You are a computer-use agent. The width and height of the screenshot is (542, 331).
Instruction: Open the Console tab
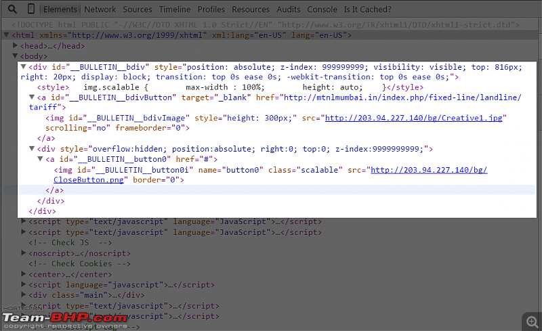click(322, 9)
